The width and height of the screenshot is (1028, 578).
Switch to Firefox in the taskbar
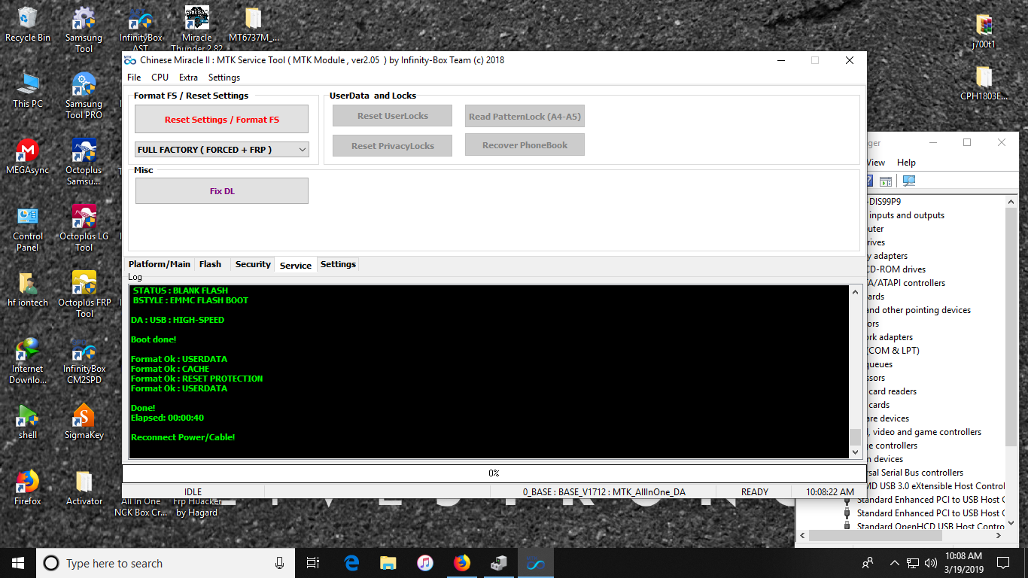[x=462, y=563]
